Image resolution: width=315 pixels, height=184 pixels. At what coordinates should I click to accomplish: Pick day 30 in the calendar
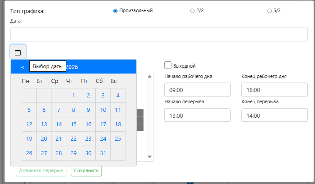coord(88,153)
